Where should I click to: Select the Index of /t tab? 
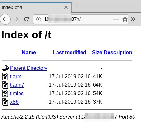[36, 7]
